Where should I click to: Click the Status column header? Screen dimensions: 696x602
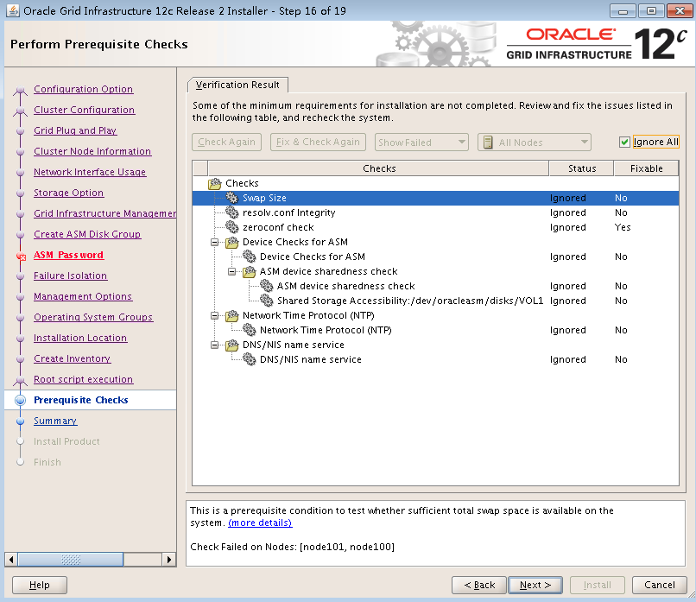pyautogui.click(x=581, y=168)
